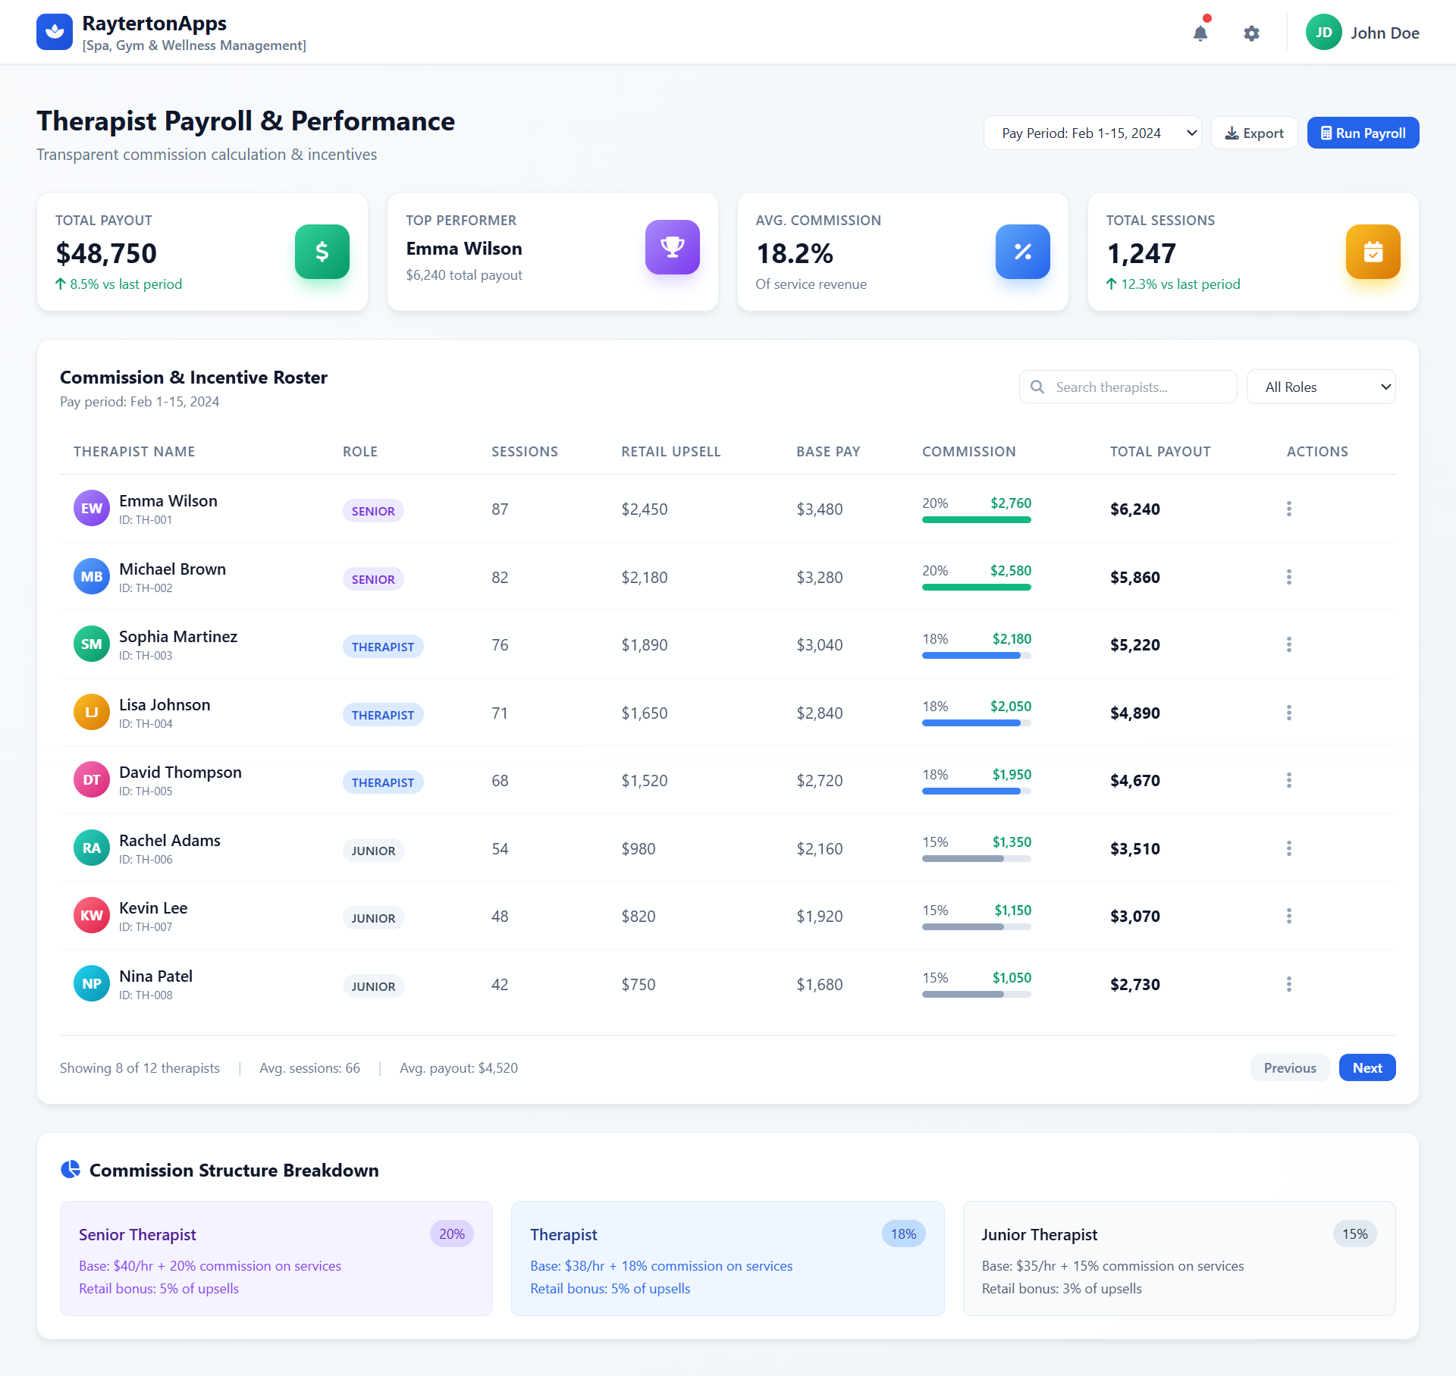Click the Export button
The width and height of the screenshot is (1456, 1376).
[1254, 132]
